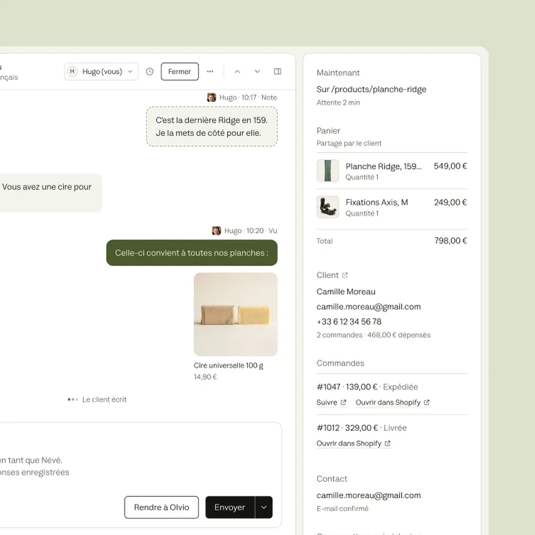The width and height of the screenshot is (535, 535).
Task: Click the snooze clock icon
Action: pyautogui.click(x=150, y=71)
